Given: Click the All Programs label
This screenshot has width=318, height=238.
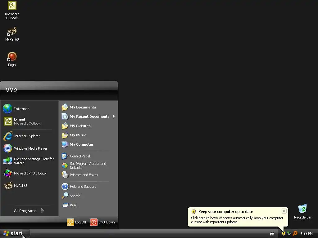Looking at the screenshot, I should click(25, 211).
